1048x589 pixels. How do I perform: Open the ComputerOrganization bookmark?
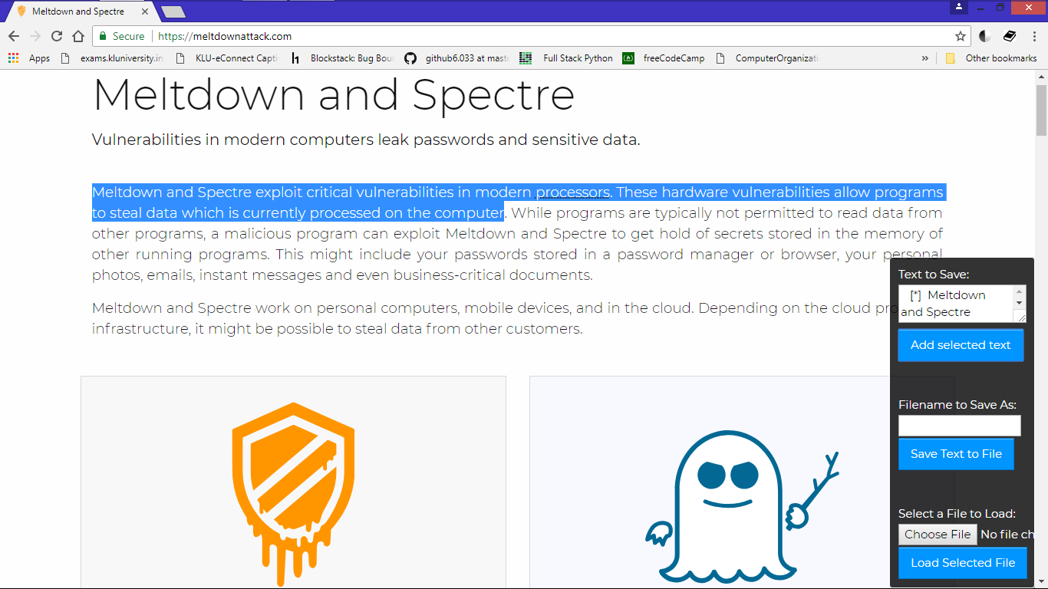click(x=767, y=58)
